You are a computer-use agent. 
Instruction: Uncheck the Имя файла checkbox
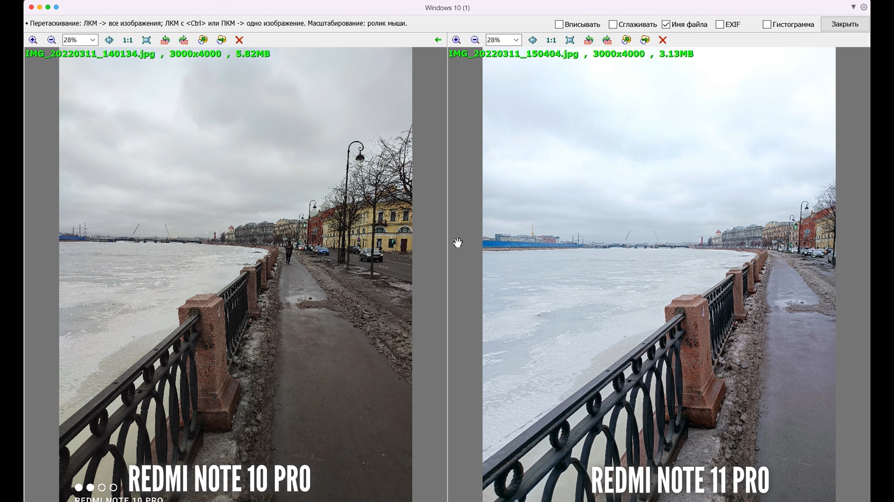(x=665, y=25)
